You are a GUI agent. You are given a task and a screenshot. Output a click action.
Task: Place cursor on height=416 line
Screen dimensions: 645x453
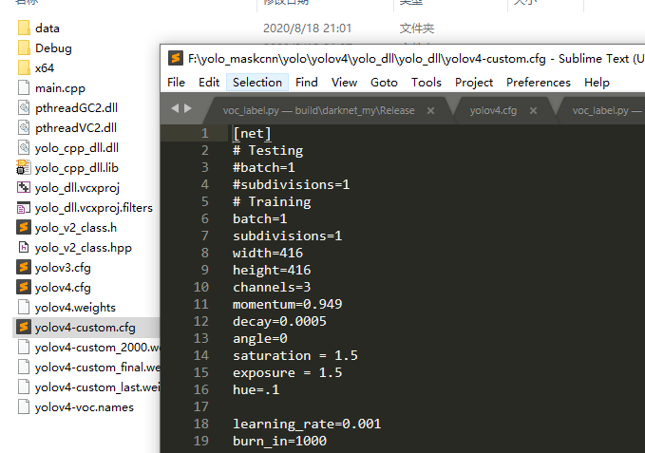272,270
